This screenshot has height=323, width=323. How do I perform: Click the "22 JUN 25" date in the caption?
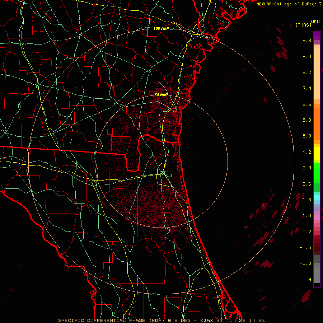coord(231,320)
